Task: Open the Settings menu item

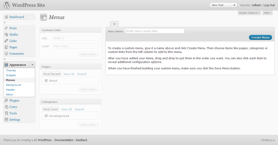Action: pos(19,120)
